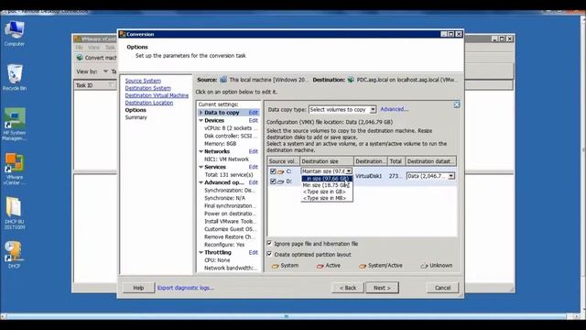Choose <Type size in GB> option

(x=327, y=192)
